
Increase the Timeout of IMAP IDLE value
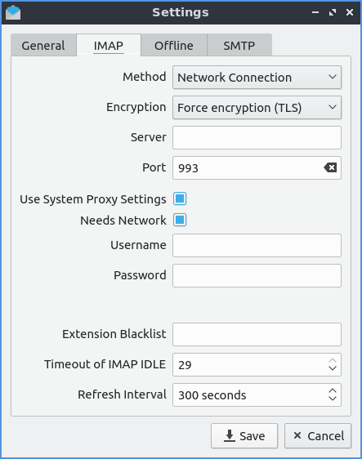333,361
